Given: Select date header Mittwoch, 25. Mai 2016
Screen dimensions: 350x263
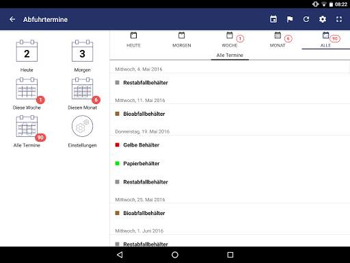Looking at the screenshot, I should coord(140,199).
